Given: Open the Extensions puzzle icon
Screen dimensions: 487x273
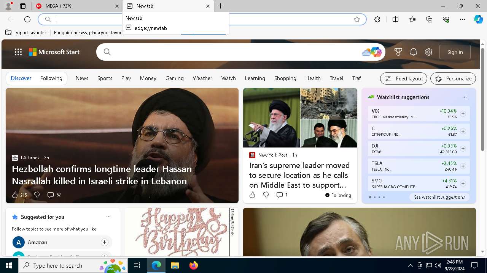Looking at the screenshot, I should click(x=377, y=19).
